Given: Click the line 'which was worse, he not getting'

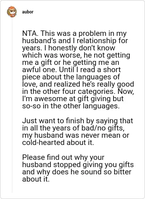Looking at the screenshot, I should click(x=76, y=55).
